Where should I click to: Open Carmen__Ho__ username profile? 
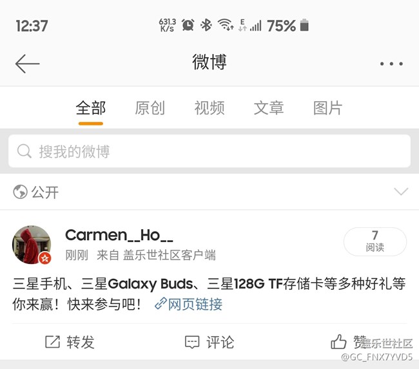(119, 235)
